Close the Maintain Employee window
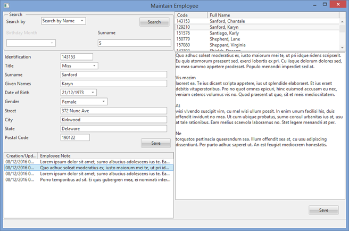349x231 pixels. (x=338, y=4)
